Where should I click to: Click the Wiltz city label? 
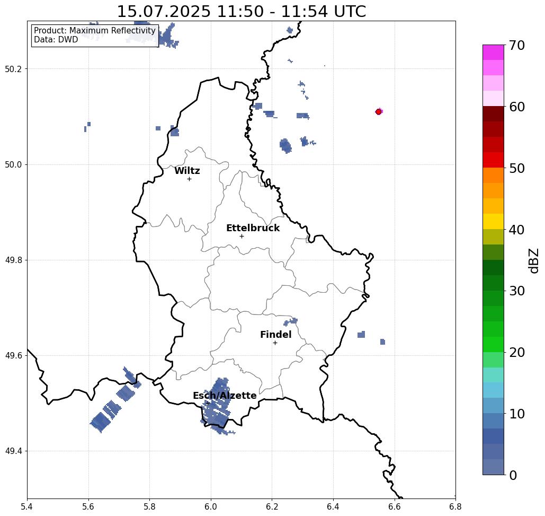(187, 171)
